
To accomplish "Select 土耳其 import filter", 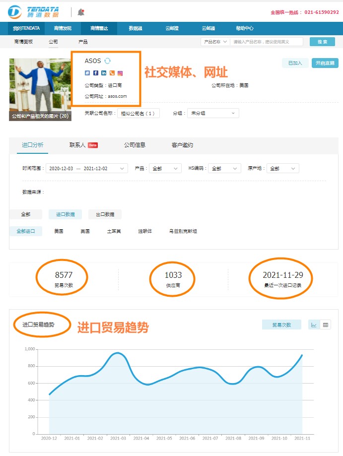I will click(114, 231).
